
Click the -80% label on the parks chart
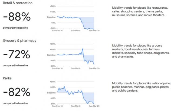point(53,103)
